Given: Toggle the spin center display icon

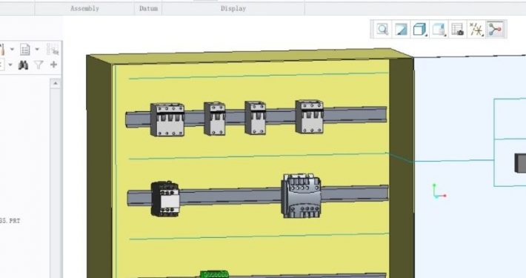Looking at the screenshot, I should pyautogui.click(x=495, y=30).
